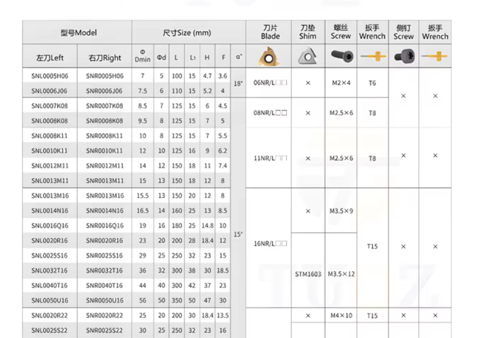Select right model SNR0007K08

click(104, 106)
